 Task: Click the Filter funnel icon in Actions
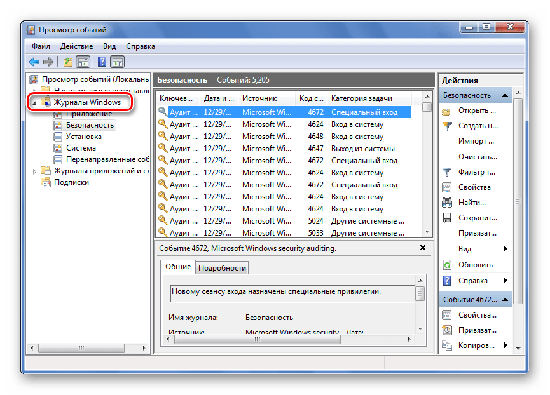(x=447, y=172)
